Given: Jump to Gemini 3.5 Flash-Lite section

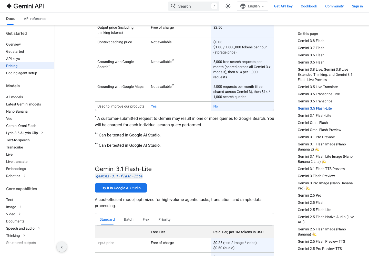Looking at the screenshot, I should 315,108.
